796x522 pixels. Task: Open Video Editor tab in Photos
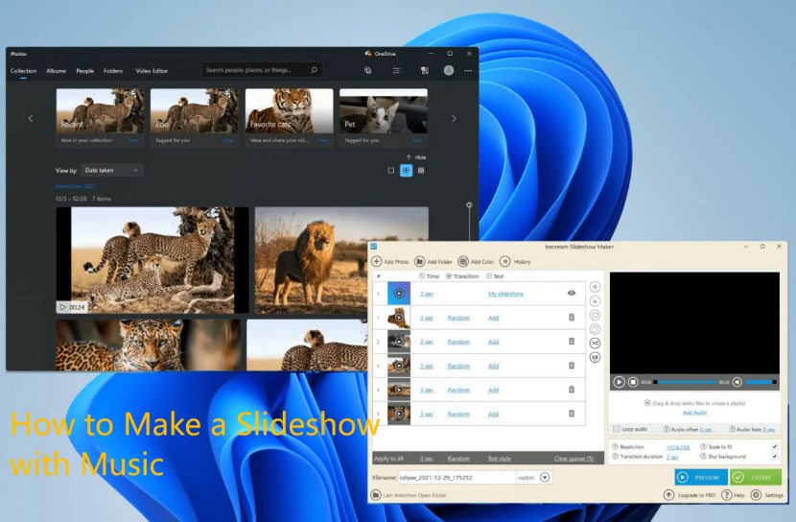pyautogui.click(x=152, y=71)
